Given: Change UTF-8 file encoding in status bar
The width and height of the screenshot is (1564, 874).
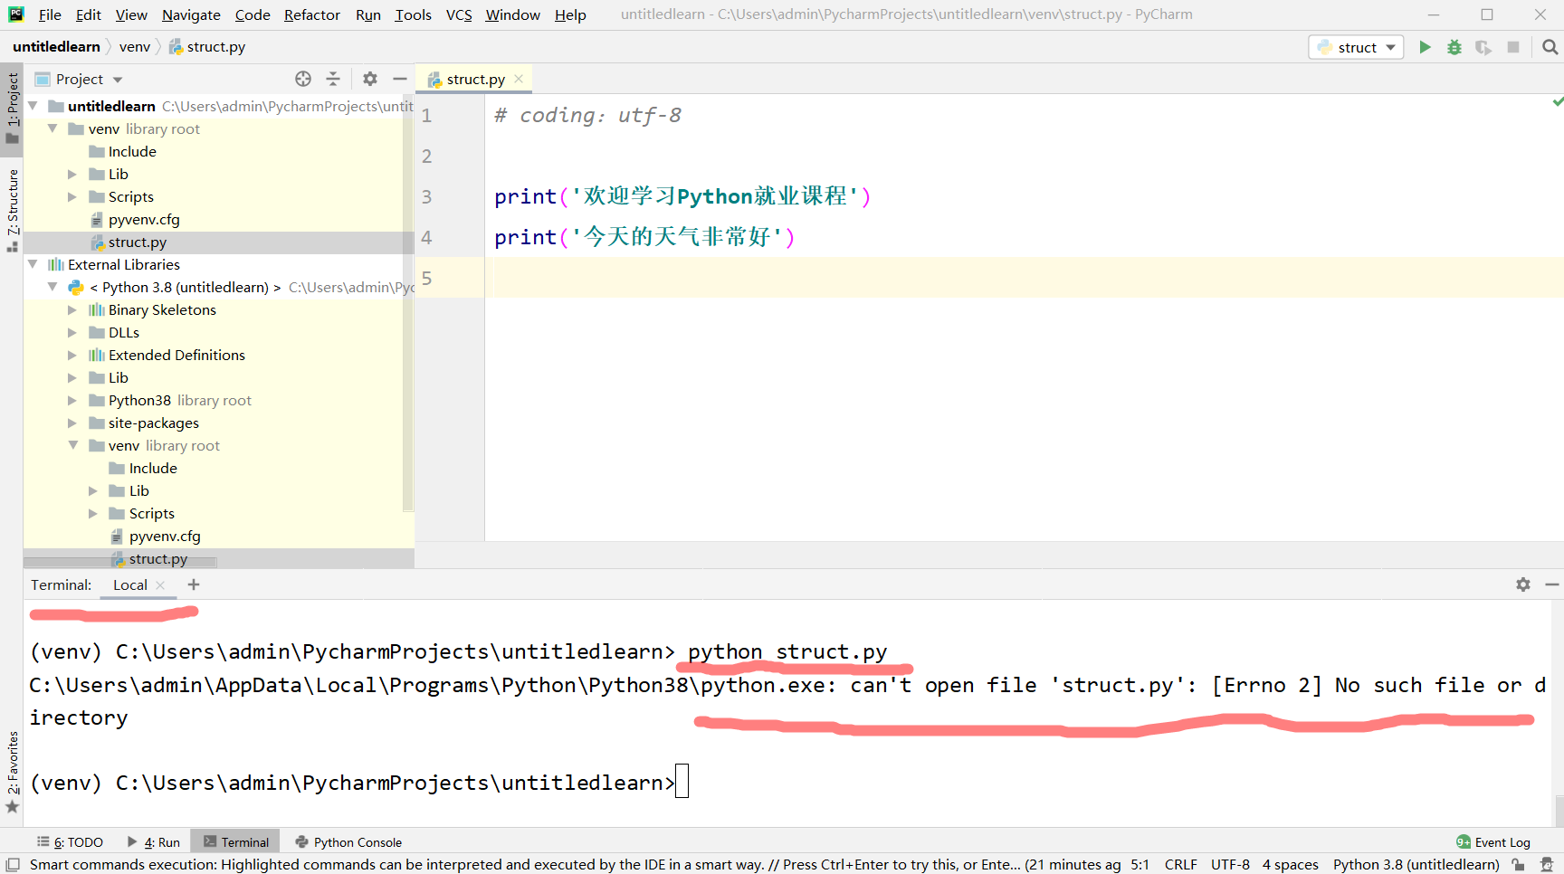Looking at the screenshot, I should coord(1230,865).
